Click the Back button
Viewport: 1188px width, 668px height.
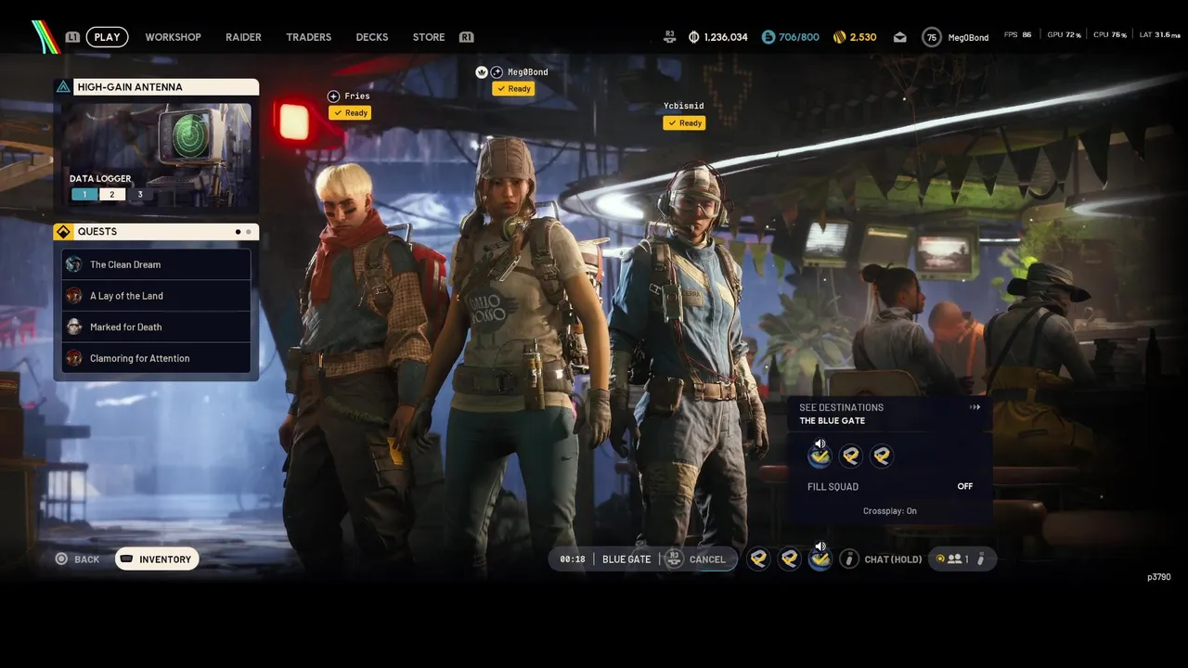pyautogui.click(x=77, y=559)
